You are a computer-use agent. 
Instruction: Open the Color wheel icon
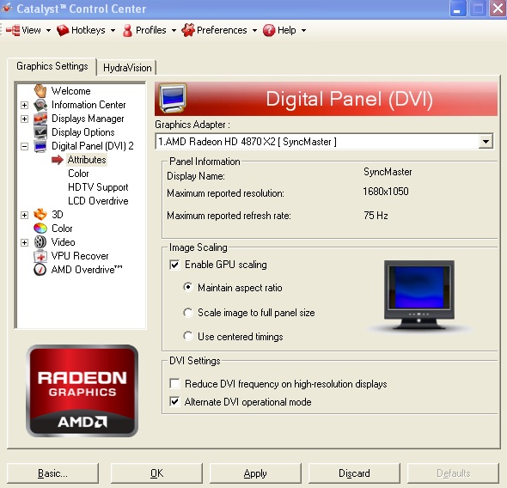point(40,229)
